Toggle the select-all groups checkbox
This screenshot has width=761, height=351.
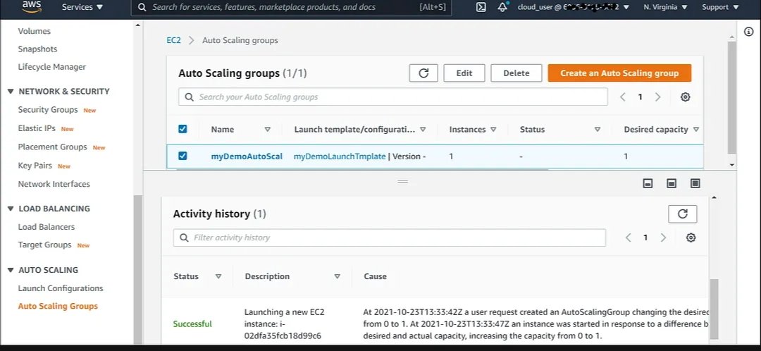182,129
